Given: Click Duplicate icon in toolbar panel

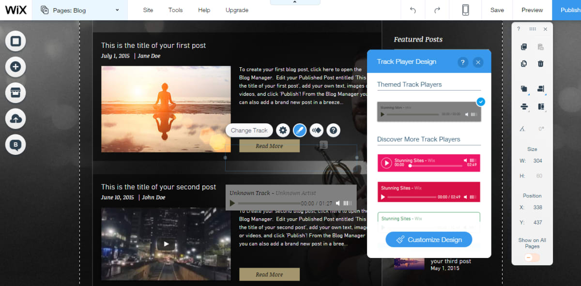Looking at the screenshot, I should pyautogui.click(x=523, y=63).
